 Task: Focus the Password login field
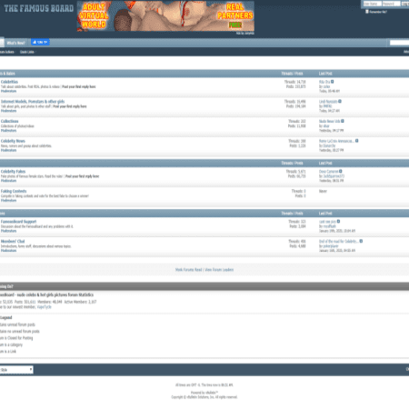pyautogui.click(x=391, y=4)
